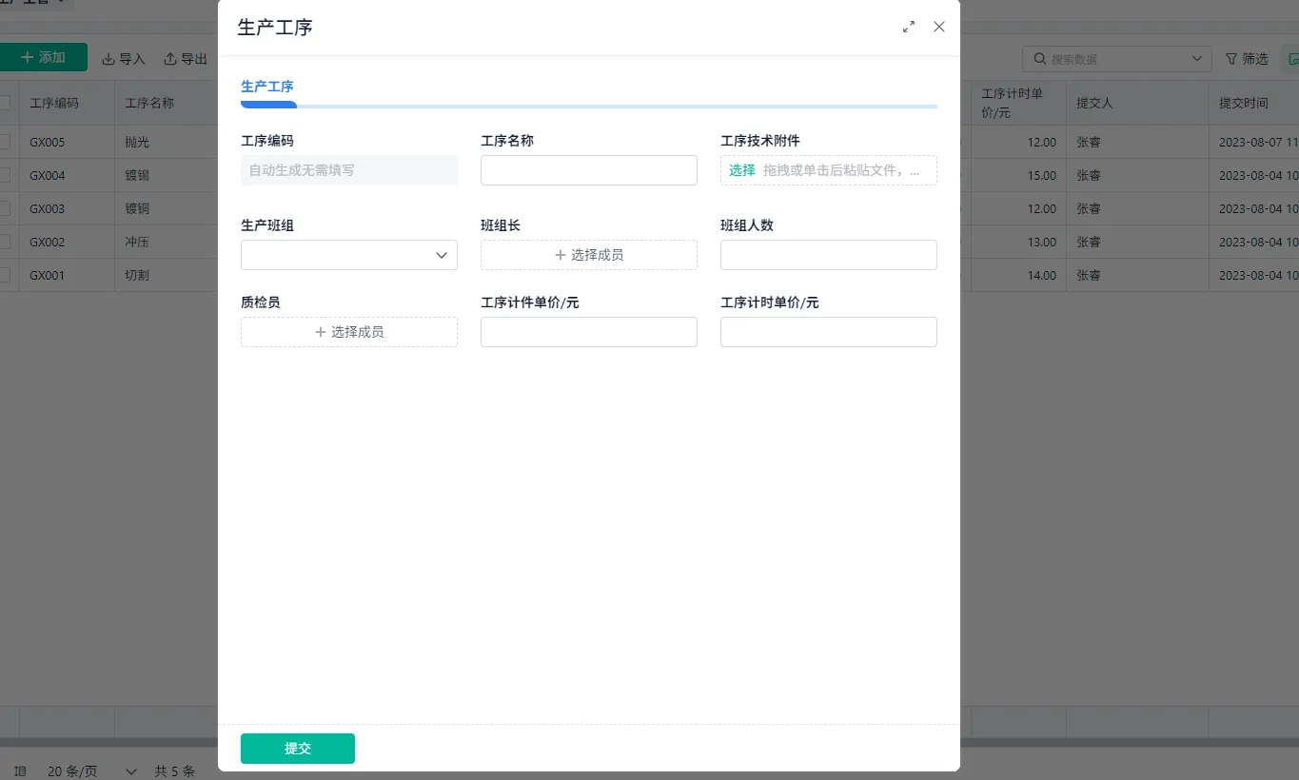Click the 生产工序 tab in the dialog
The height and width of the screenshot is (780, 1299).
[x=267, y=87]
